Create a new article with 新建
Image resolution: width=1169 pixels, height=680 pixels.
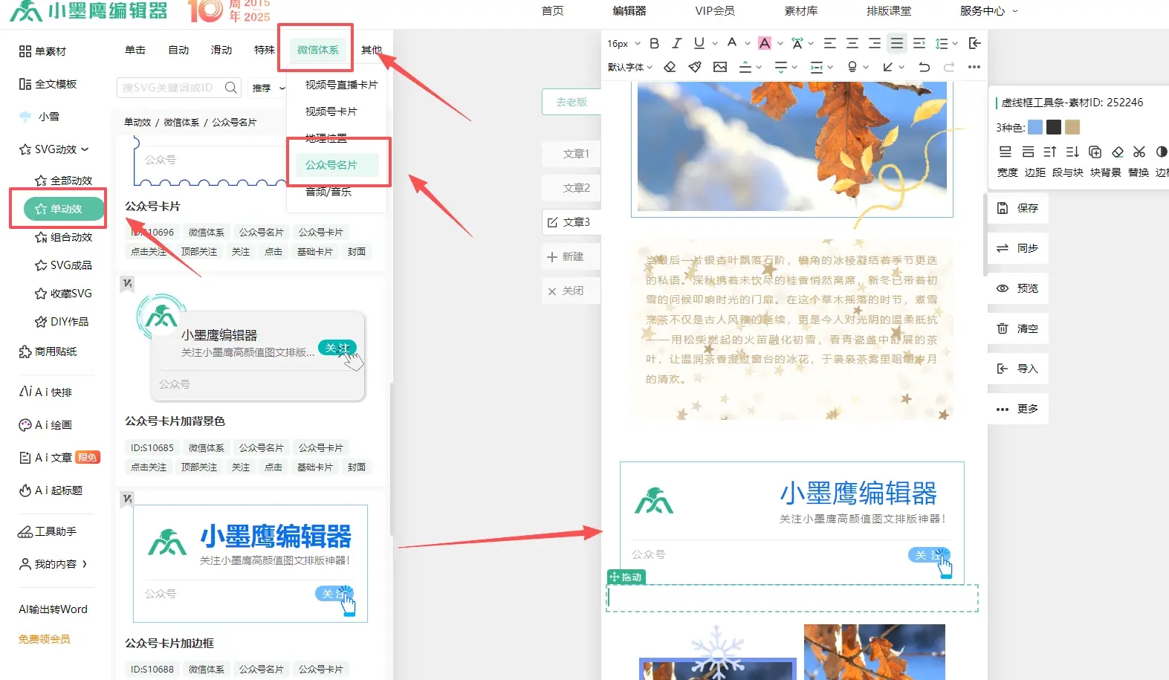tap(571, 256)
